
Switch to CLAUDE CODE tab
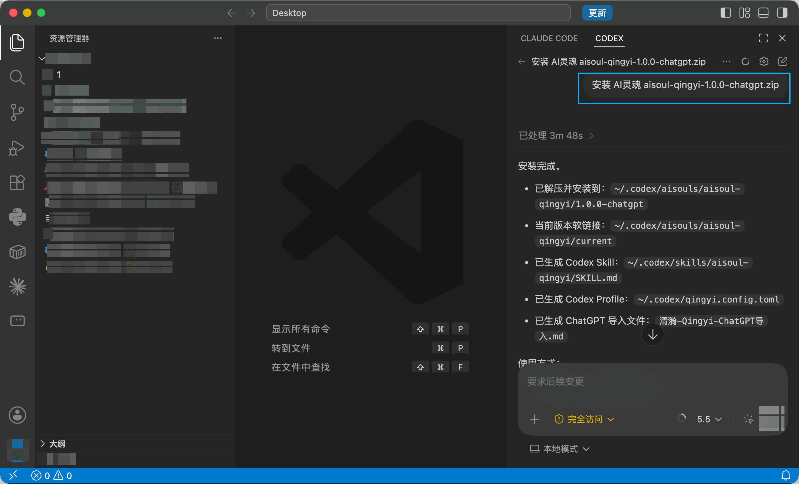(x=549, y=38)
